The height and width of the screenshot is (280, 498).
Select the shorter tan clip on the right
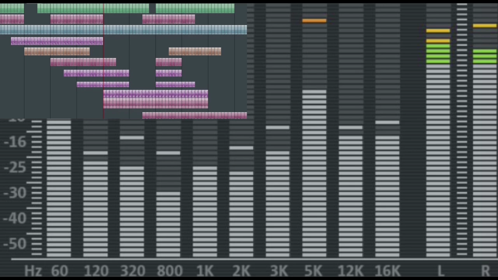click(x=195, y=51)
